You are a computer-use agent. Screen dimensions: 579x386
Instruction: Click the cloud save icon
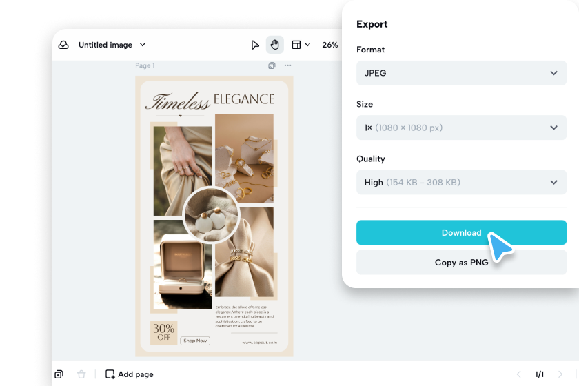coord(63,45)
